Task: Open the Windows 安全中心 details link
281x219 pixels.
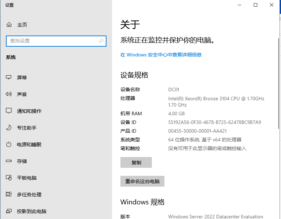Action: (161, 55)
